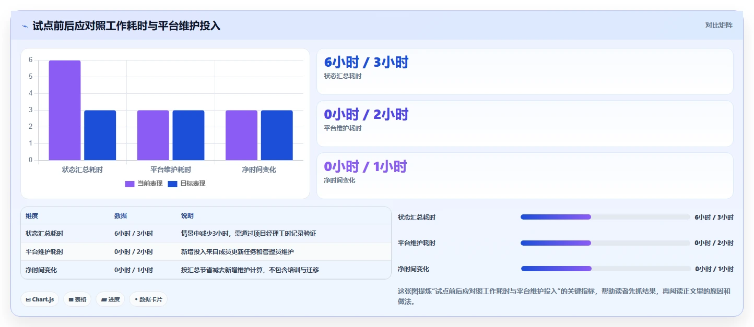Click the chart axis label 净时间变化
Image resolution: width=754 pixels, height=327 pixels.
[x=259, y=169]
